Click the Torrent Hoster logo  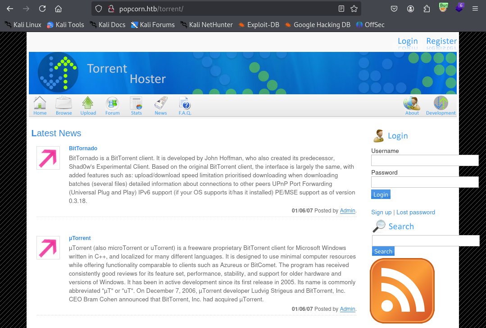[58, 72]
